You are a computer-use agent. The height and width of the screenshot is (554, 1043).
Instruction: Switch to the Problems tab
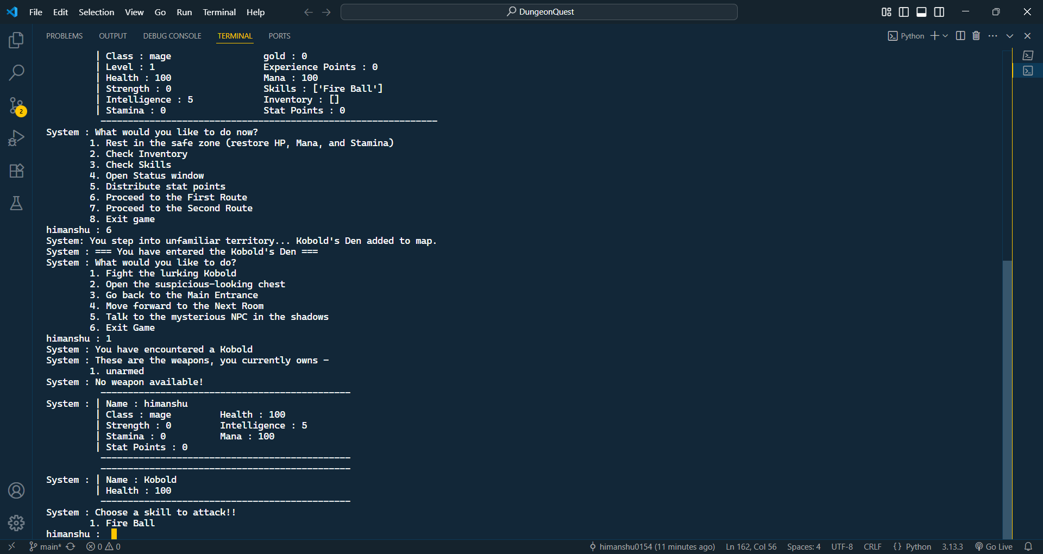[x=65, y=36]
